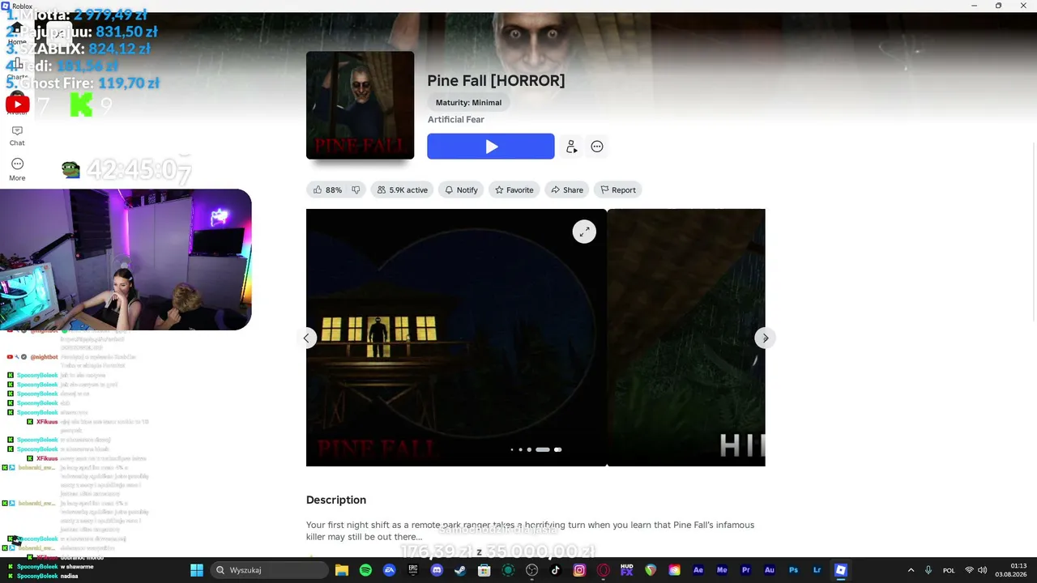
Task: Open Adobe Audition from the taskbar
Action: (x=769, y=570)
